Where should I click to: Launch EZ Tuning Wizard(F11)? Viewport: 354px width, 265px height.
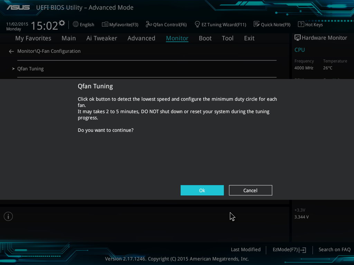[x=220, y=24]
